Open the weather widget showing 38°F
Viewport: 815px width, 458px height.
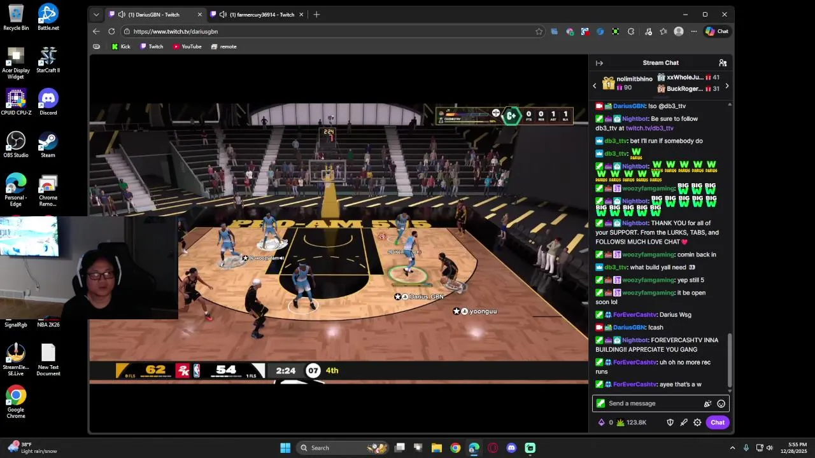tap(32, 448)
